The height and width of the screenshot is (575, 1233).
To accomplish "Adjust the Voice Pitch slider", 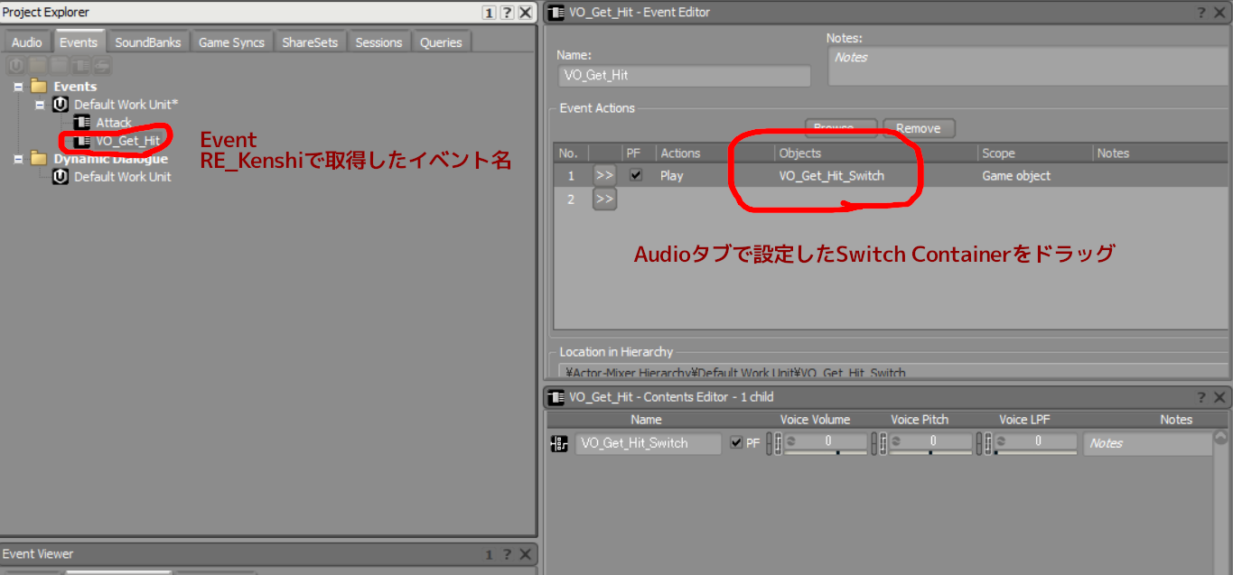I will (x=930, y=451).
